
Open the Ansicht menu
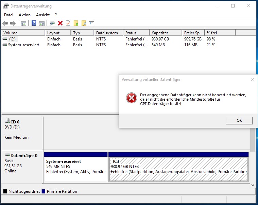point(43,15)
